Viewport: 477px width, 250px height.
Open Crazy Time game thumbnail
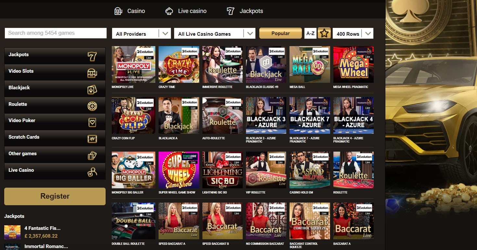click(x=179, y=64)
